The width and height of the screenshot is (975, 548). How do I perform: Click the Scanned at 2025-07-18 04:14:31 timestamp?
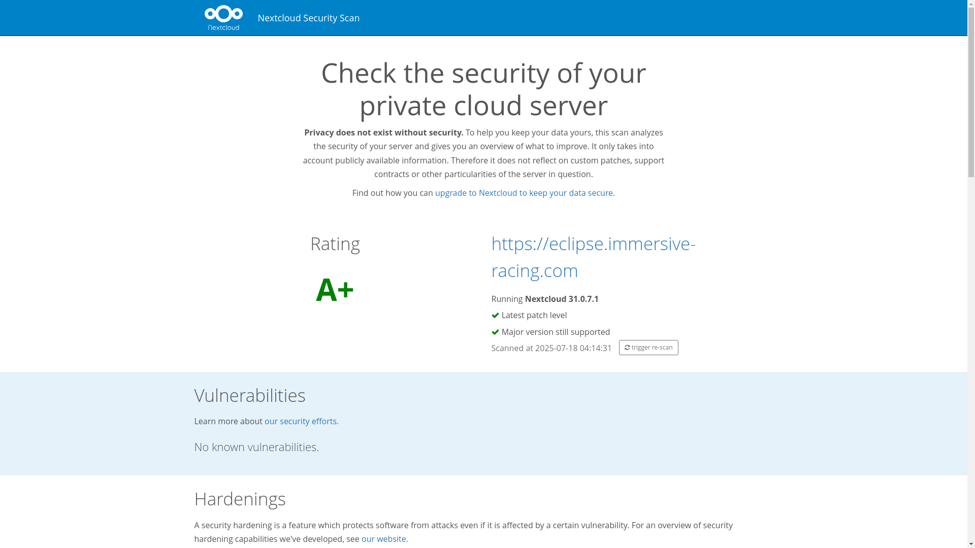(x=551, y=348)
